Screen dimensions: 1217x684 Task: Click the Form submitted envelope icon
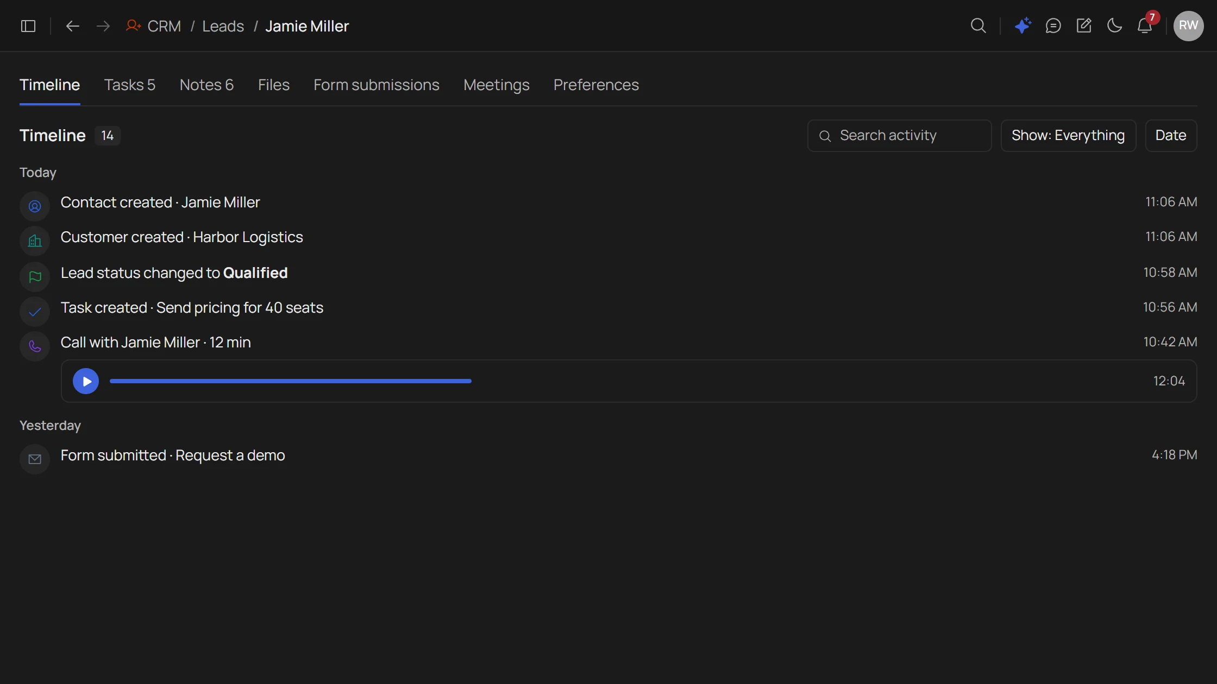(x=35, y=459)
